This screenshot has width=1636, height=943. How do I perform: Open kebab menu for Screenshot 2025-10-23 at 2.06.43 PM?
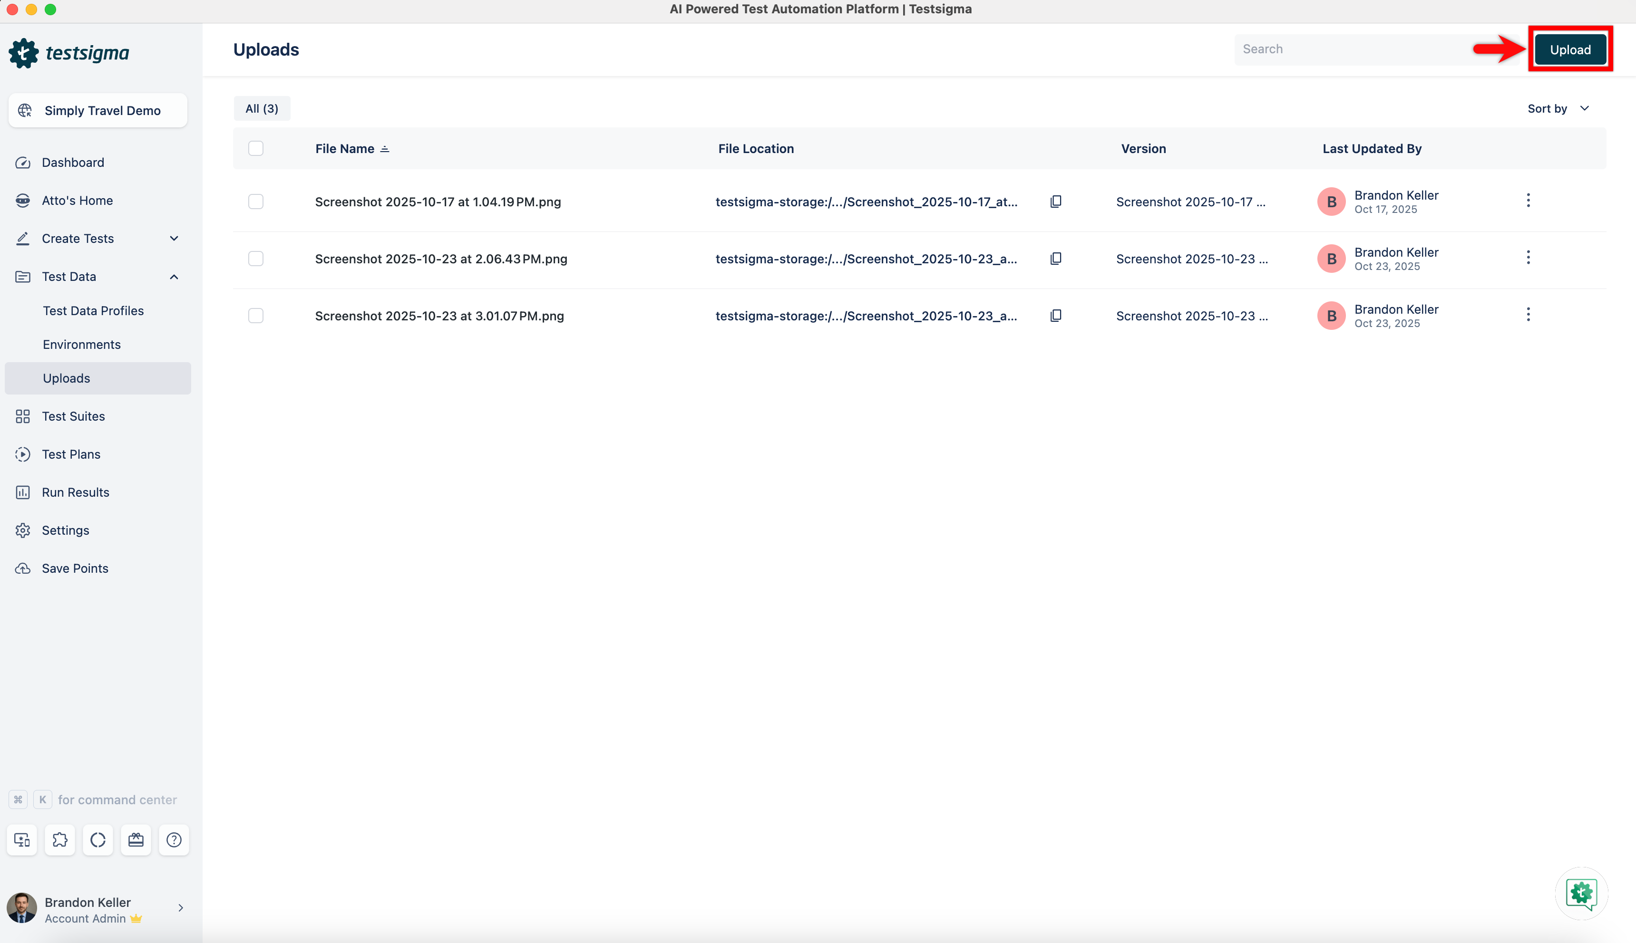click(1528, 258)
